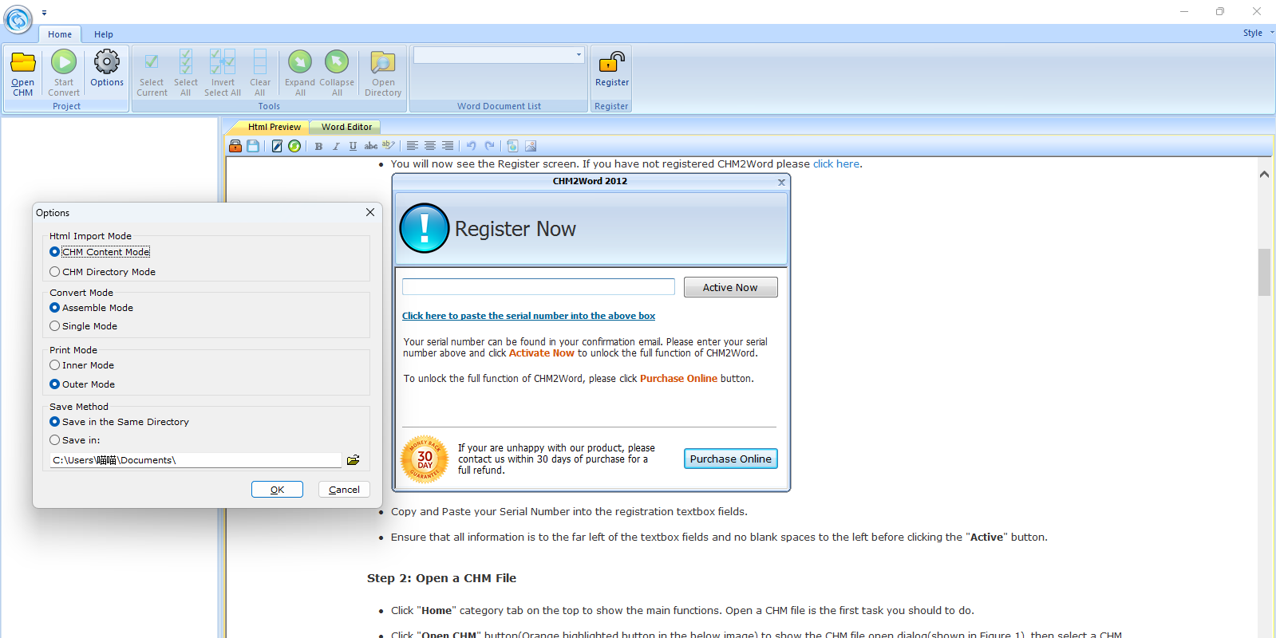Click the Expand All icon

[300, 62]
